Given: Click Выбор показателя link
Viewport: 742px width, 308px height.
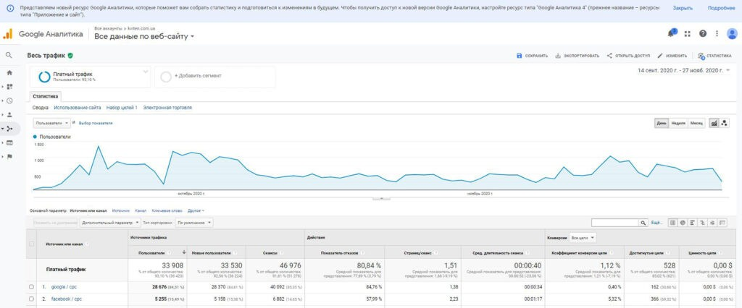Looking at the screenshot, I should point(96,124).
